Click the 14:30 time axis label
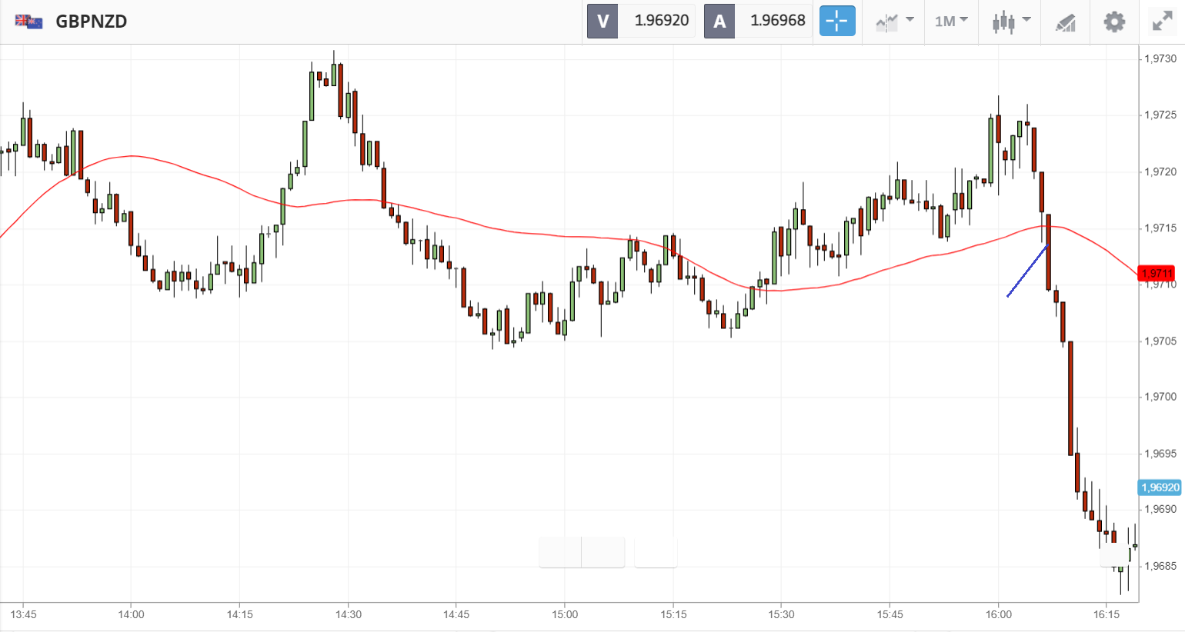This screenshot has width=1185, height=632. pos(349,614)
